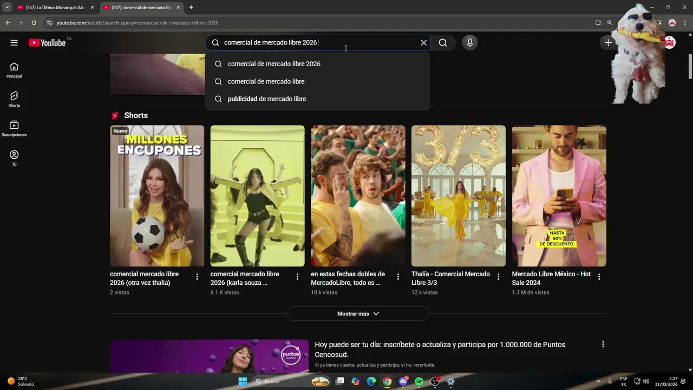Play the yellow dance short thumbnail
693x390 pixels.
coord(258,196)
